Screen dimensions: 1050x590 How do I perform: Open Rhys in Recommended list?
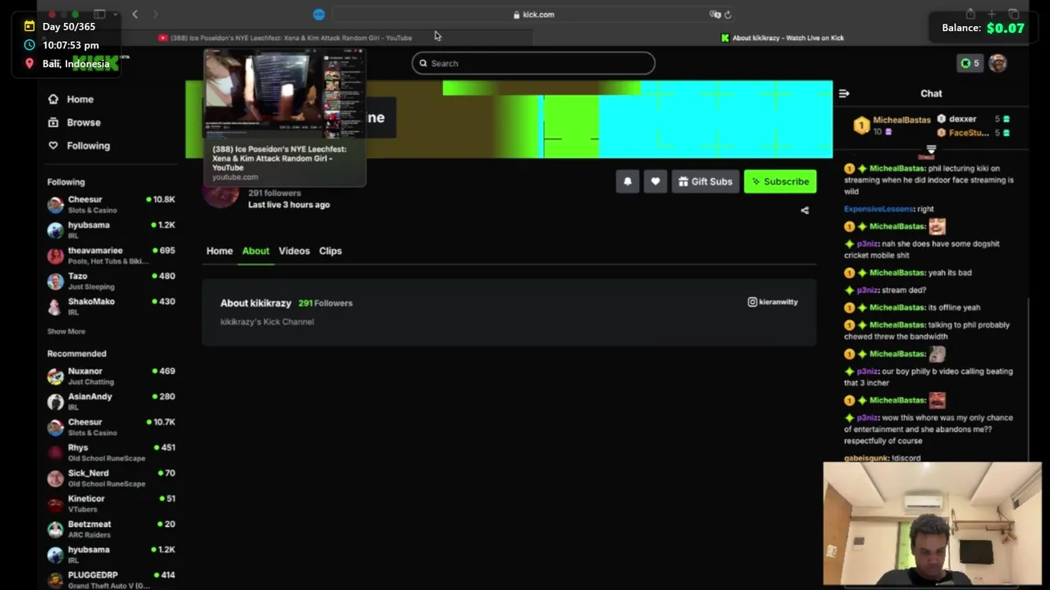tap(111, 452)
